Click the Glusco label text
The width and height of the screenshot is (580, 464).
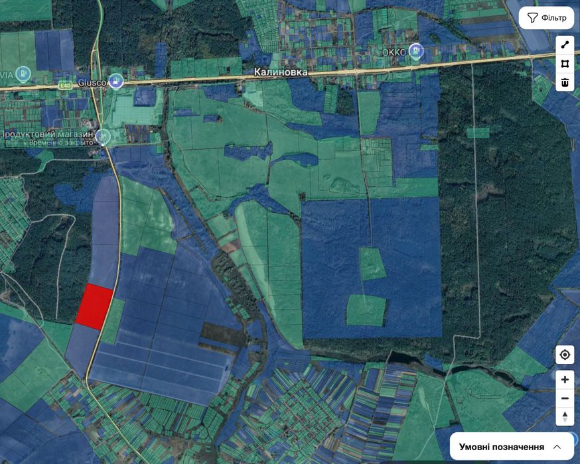[92, 83]
